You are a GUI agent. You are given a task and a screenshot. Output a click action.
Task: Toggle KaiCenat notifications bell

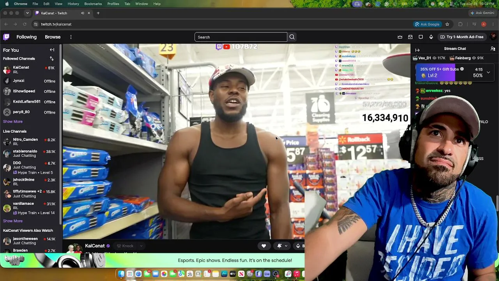tap(280, 246)
